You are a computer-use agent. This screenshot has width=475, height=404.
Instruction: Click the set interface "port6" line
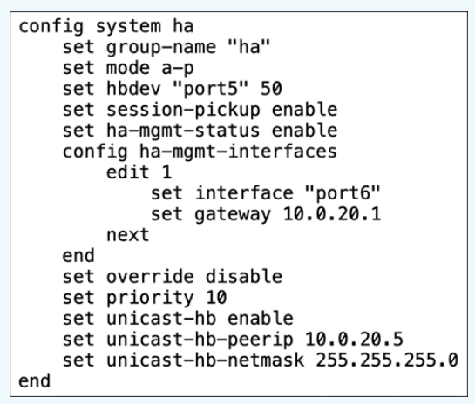point(265,193)
